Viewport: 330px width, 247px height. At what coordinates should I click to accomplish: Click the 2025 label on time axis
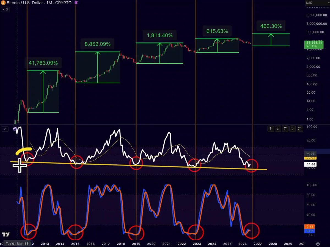click(227, 244)
